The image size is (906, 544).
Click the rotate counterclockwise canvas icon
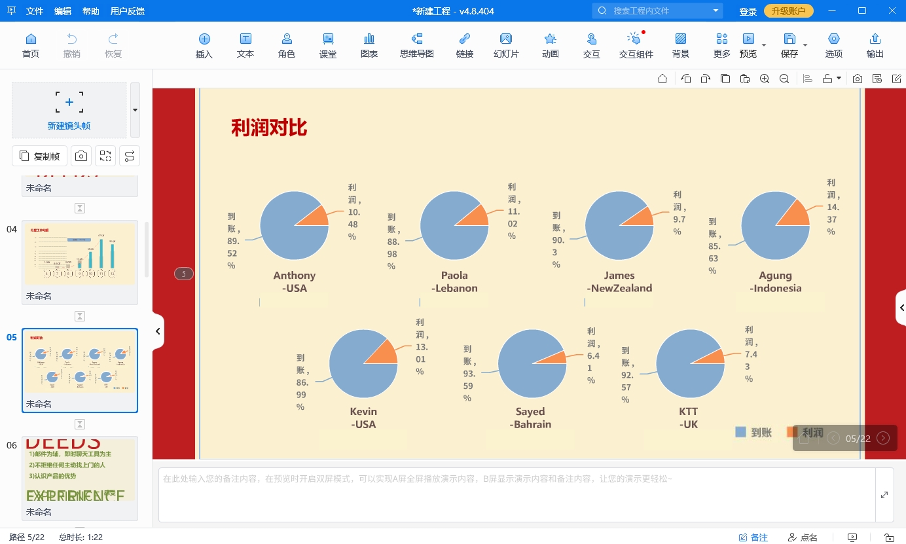tap(686, 79)
